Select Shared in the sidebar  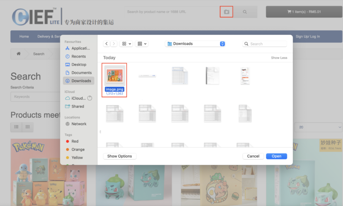(x=75, y=106)
